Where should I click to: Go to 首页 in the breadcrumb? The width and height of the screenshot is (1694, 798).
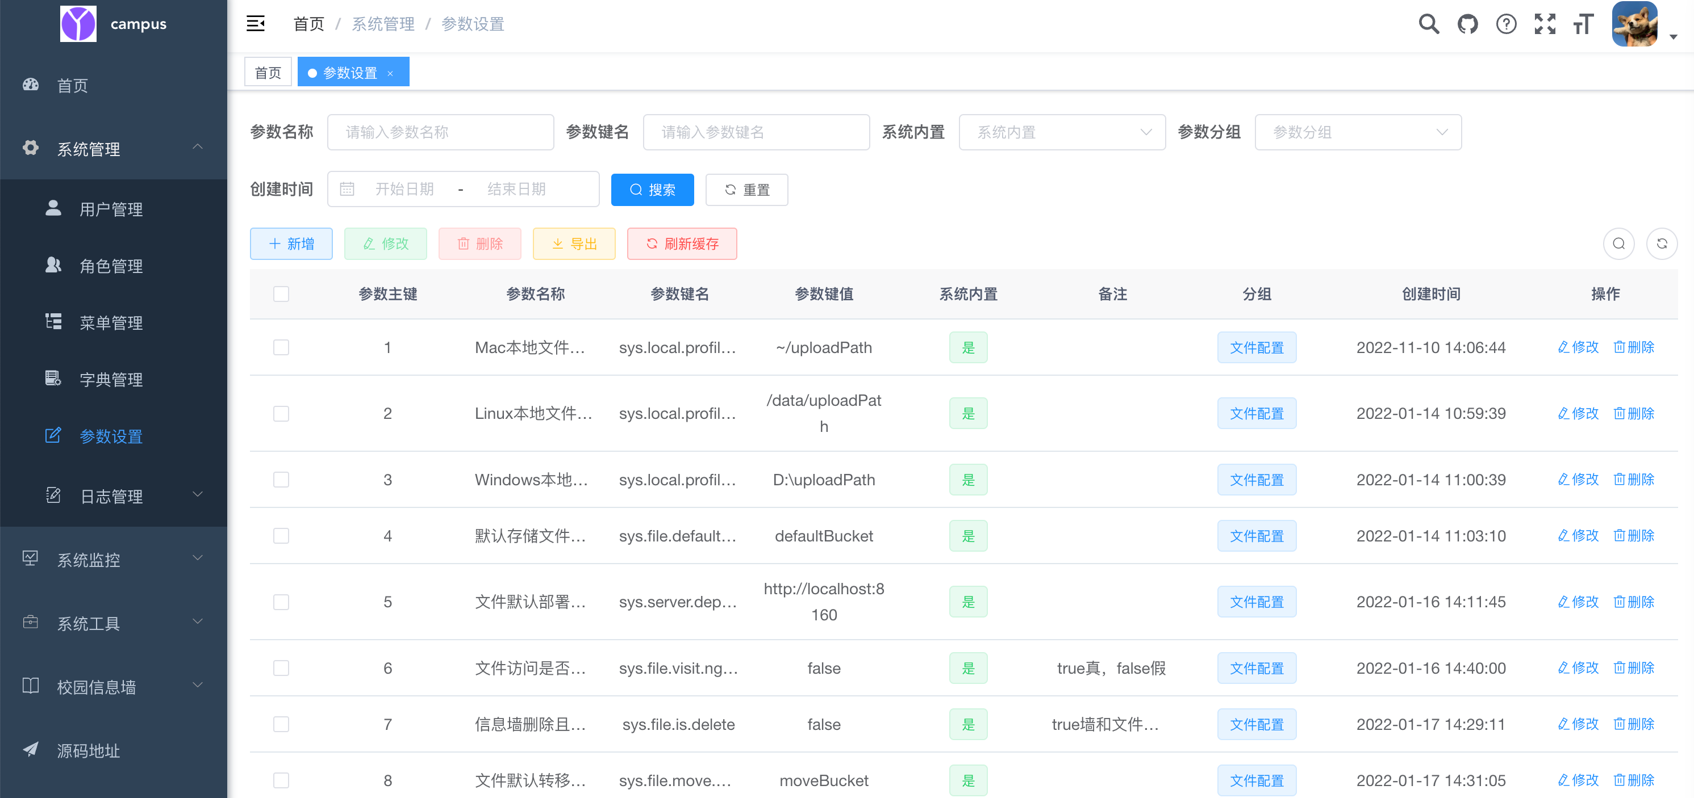tap(308, 24)
